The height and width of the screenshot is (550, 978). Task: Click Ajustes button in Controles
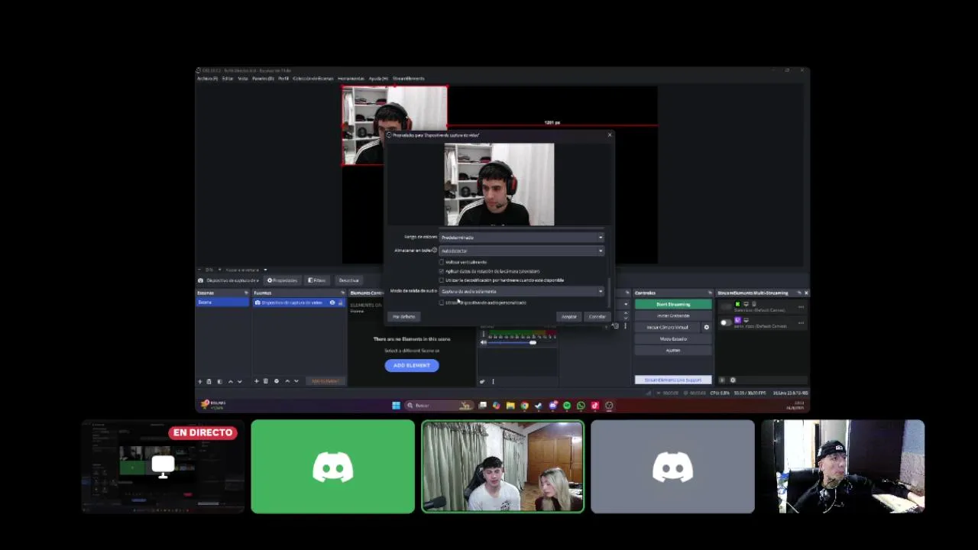click(673, 350)
